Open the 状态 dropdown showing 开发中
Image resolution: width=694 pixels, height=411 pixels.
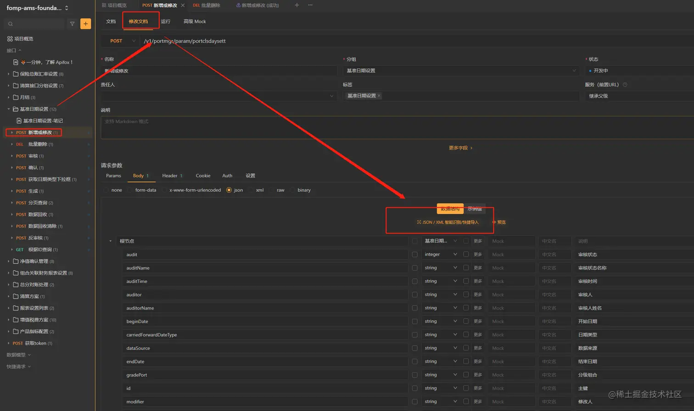coord(639,71)
